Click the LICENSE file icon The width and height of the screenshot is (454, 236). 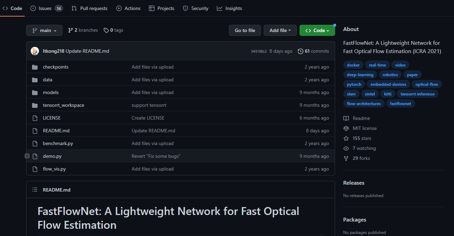pyautogui.click(x=35, y=118)
